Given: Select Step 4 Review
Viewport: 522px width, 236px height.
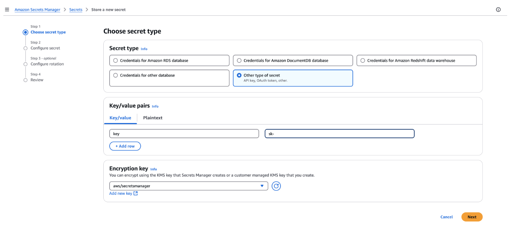Looking at the screenshot, I should 37,80.
